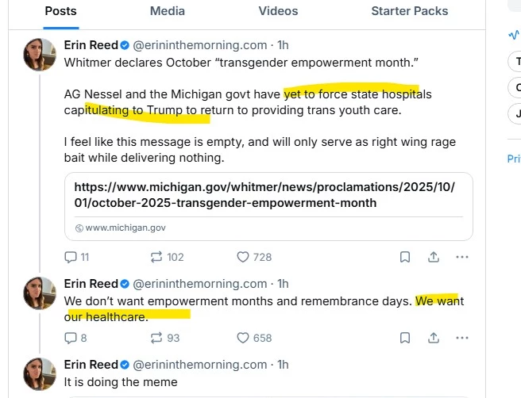
Task: Open @erininthemorning.com handle on second post
Action: point(199,284)
